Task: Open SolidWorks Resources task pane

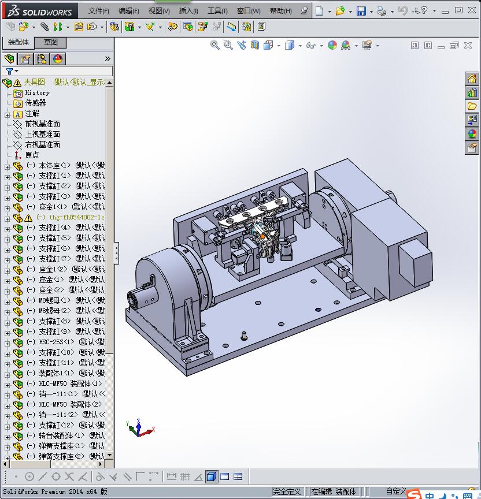Action: (472, 79)
